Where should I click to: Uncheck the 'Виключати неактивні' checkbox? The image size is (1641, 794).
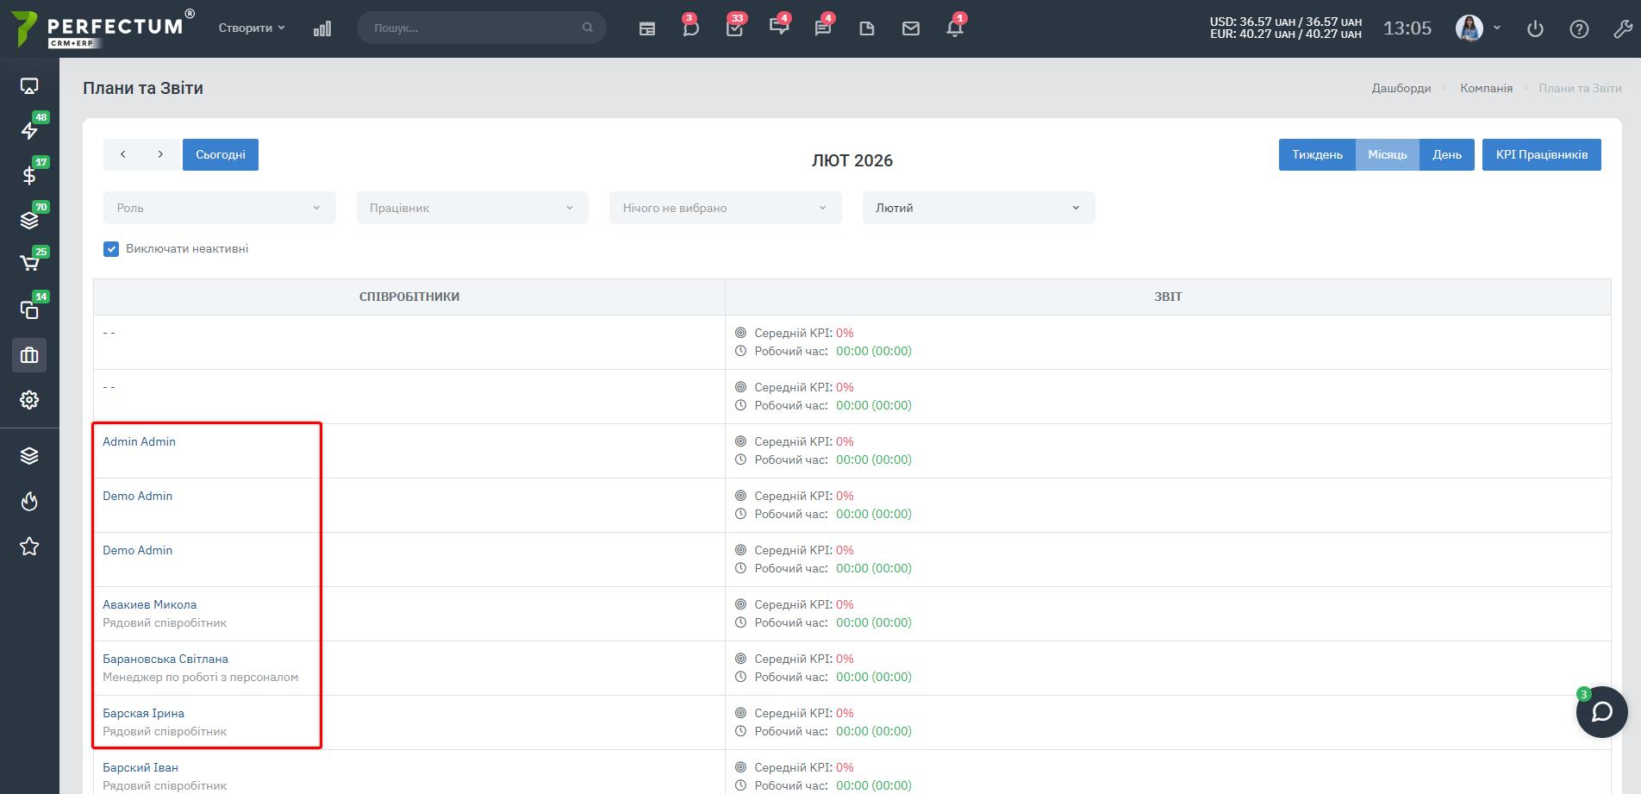111,249
